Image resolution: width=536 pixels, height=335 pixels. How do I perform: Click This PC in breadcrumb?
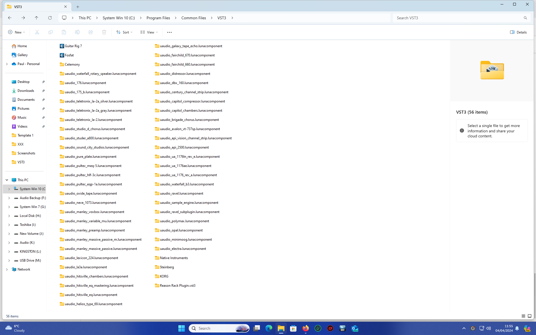click(x=85, y=18)
